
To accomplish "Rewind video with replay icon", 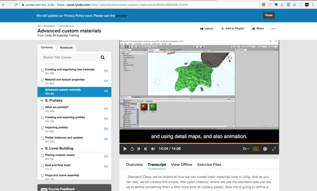I will click(132, 149).
